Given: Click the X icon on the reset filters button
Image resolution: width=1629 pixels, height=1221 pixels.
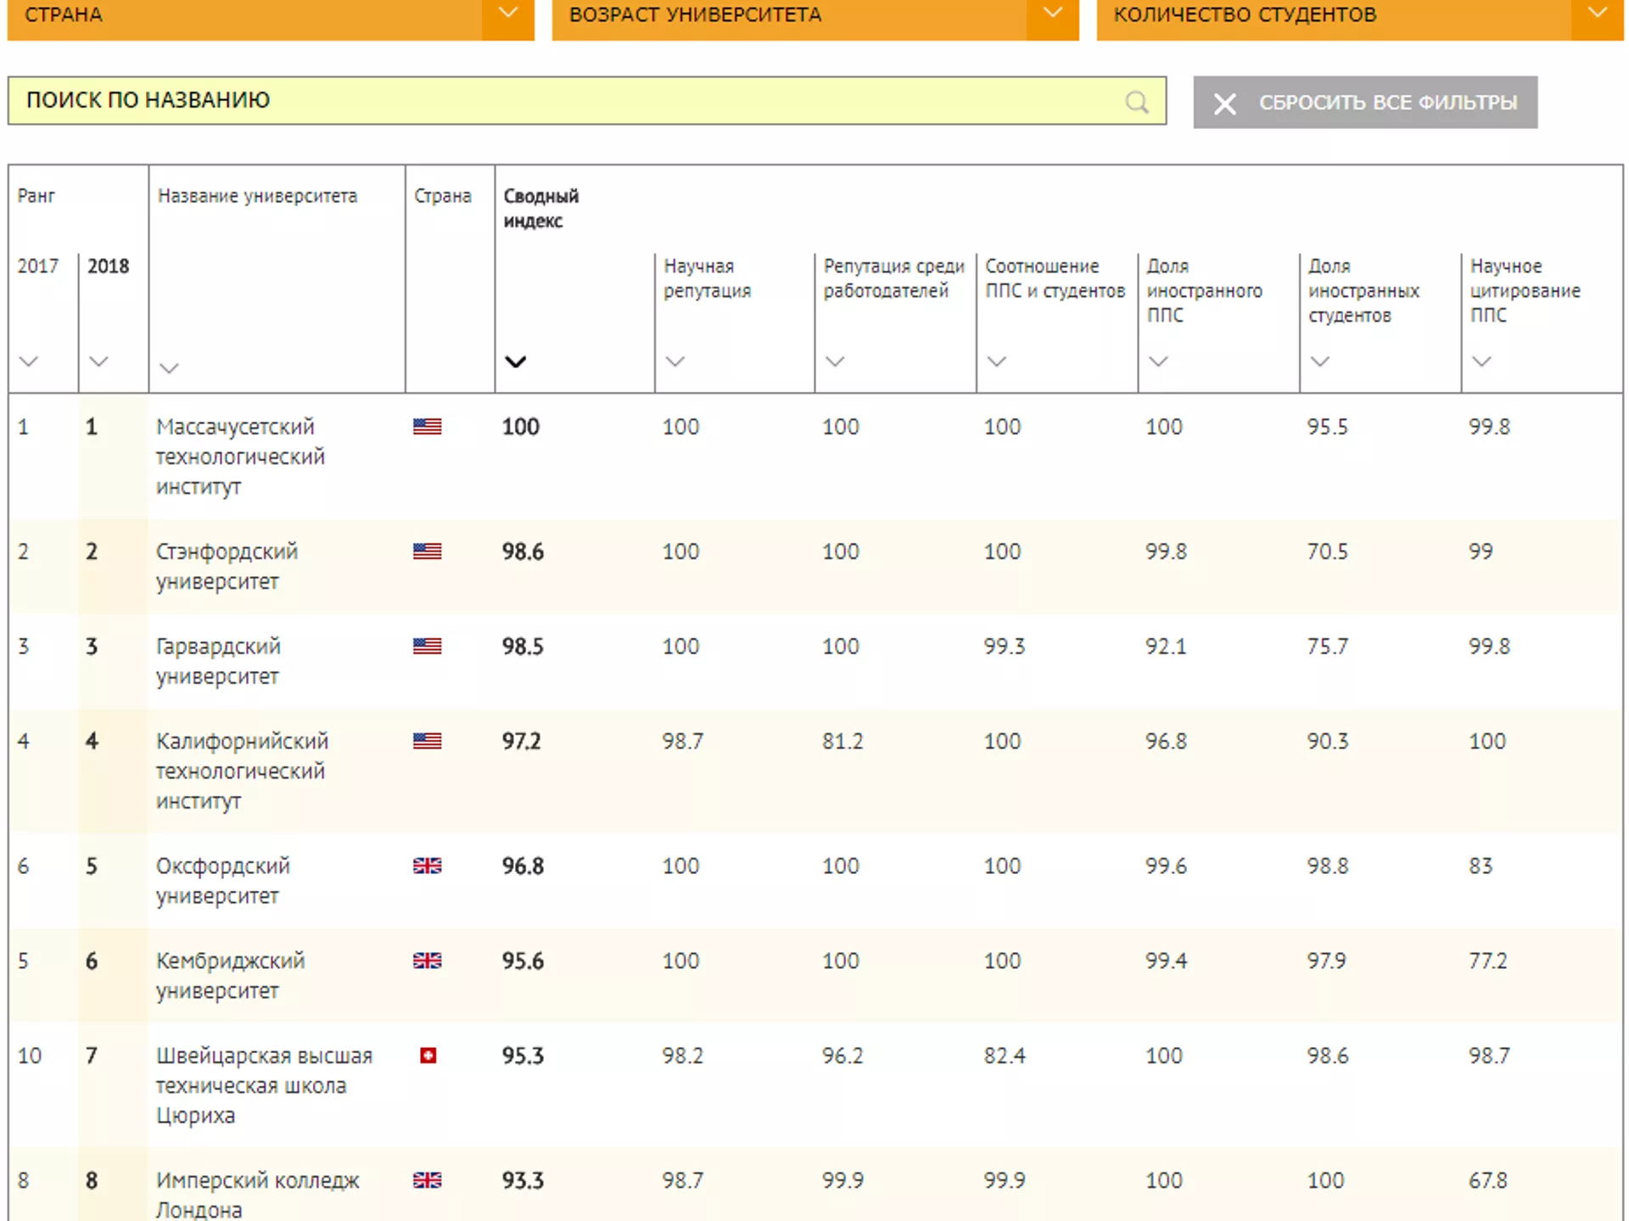Looking at the screenshot, I should (x=1224, y=104).
